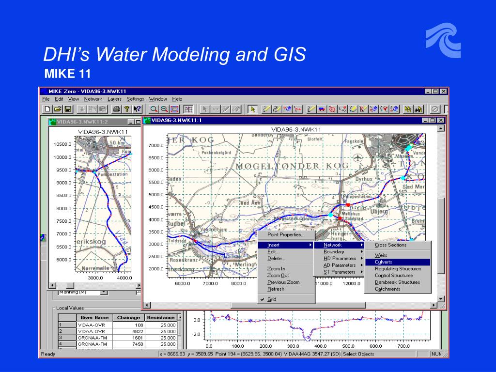Expand the HD Parameters submenu

point(340,259)
